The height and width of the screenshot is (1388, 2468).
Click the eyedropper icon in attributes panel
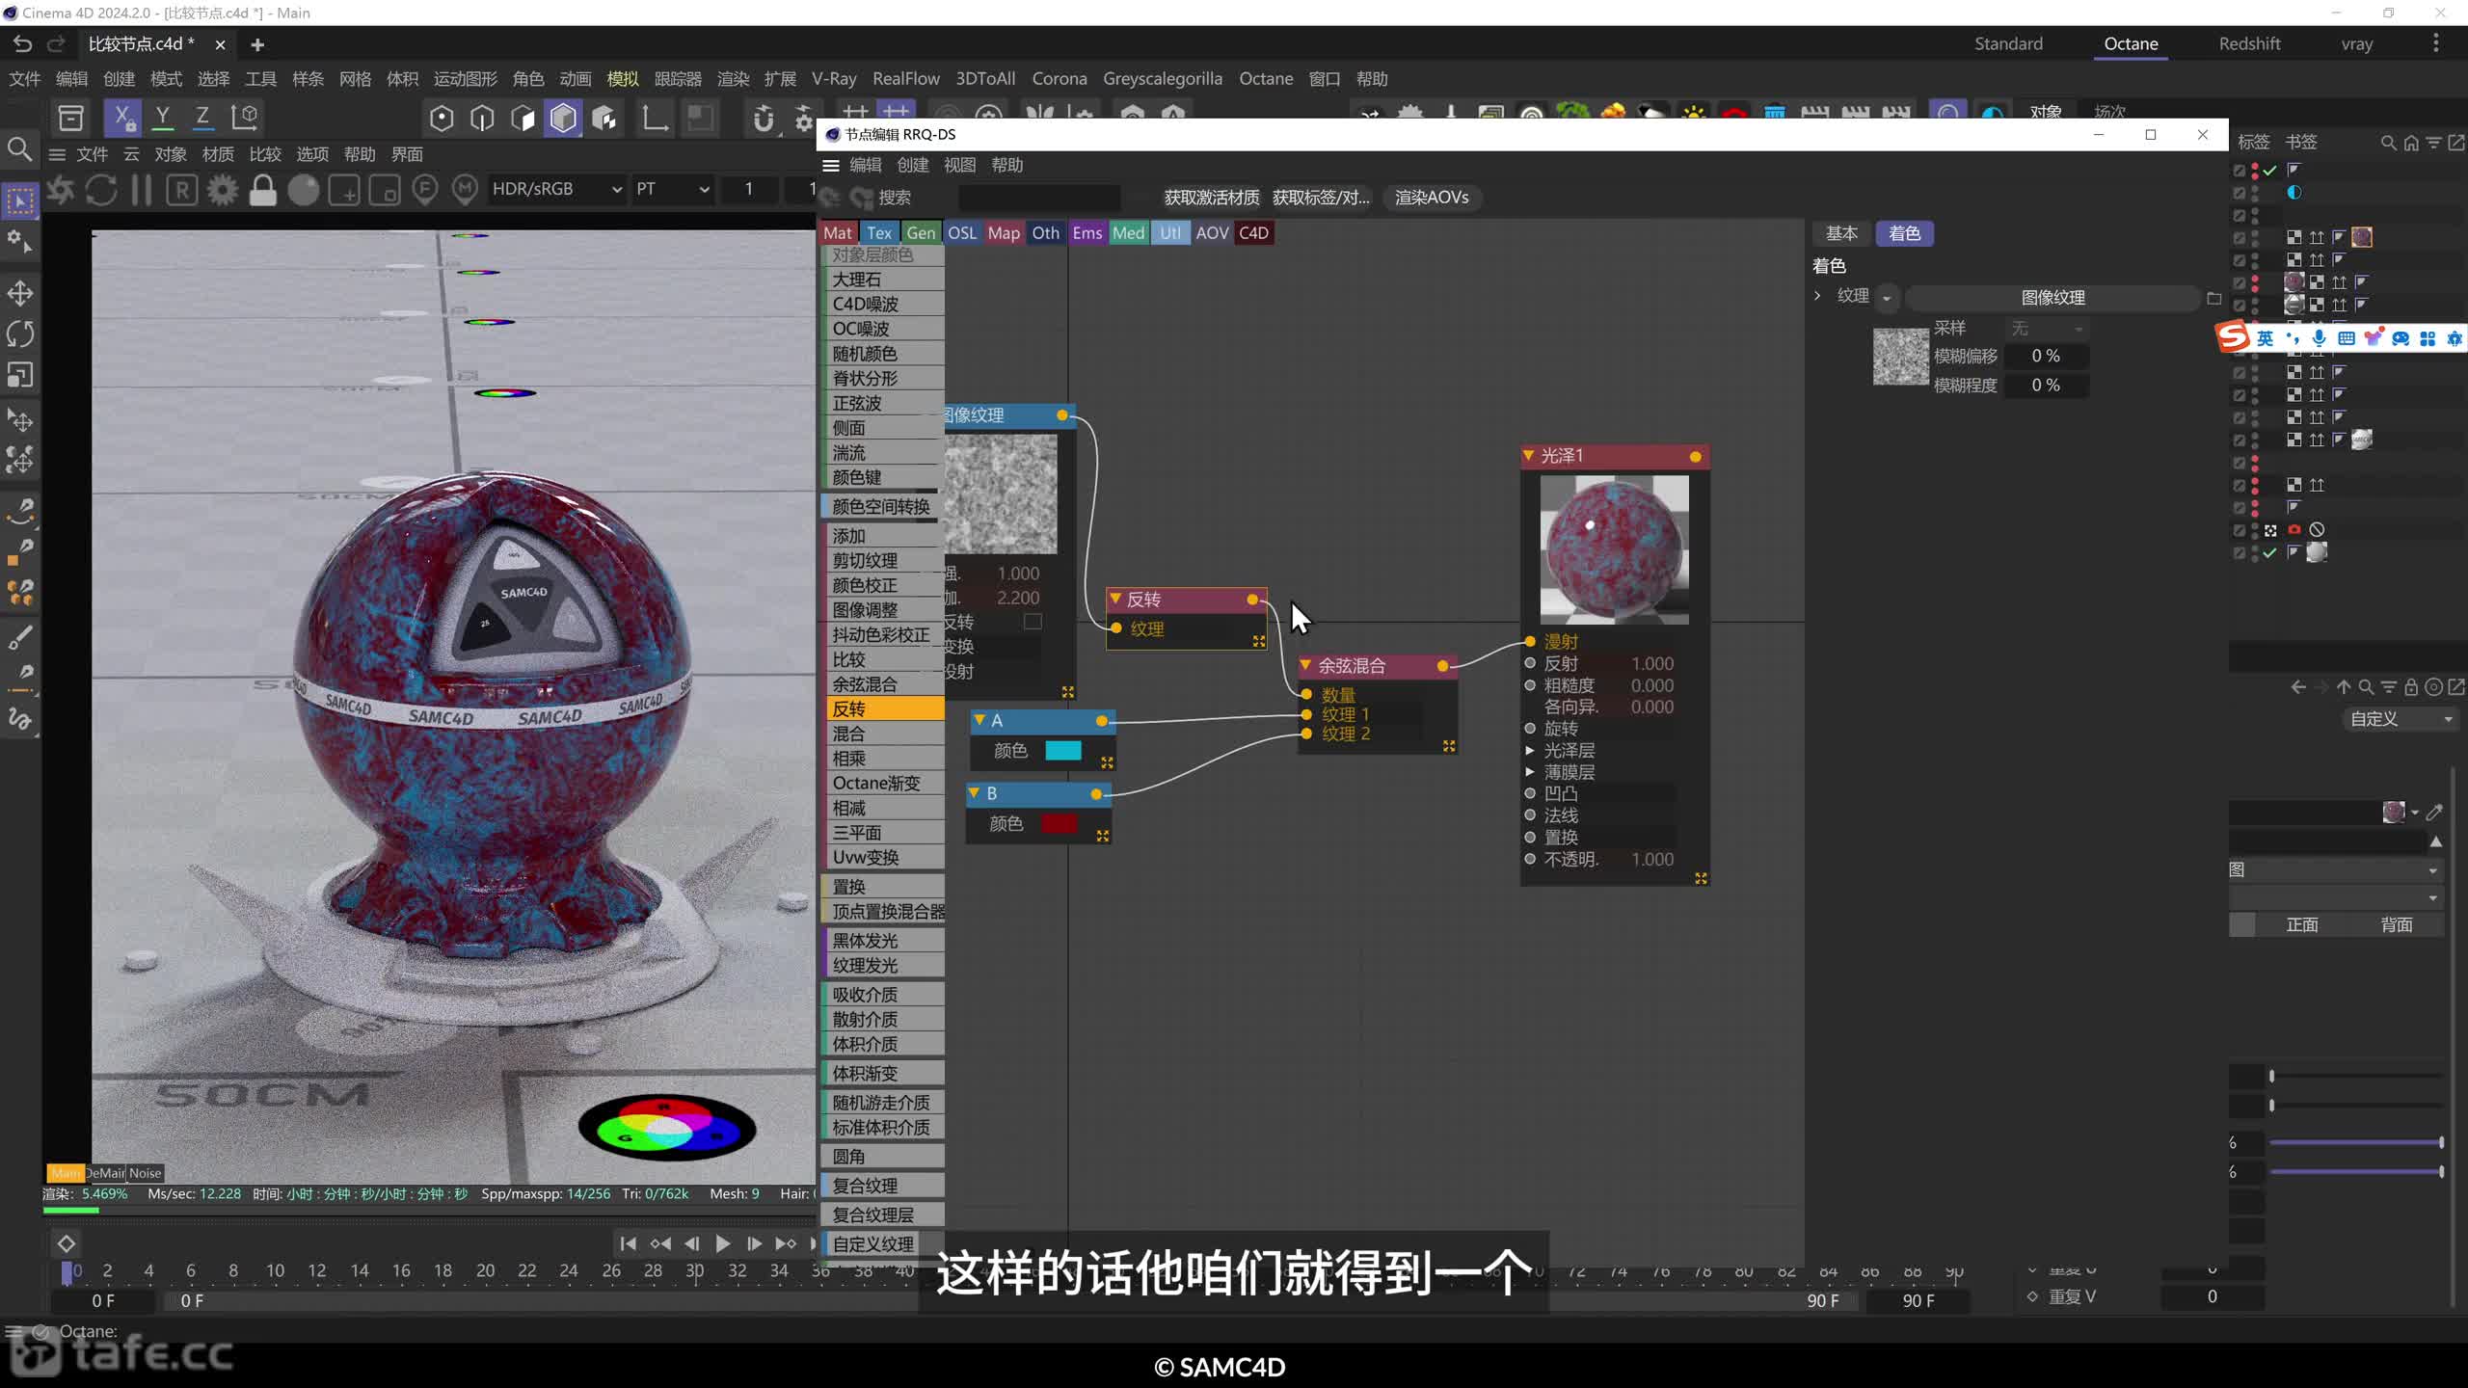[x=2435, y=812]
